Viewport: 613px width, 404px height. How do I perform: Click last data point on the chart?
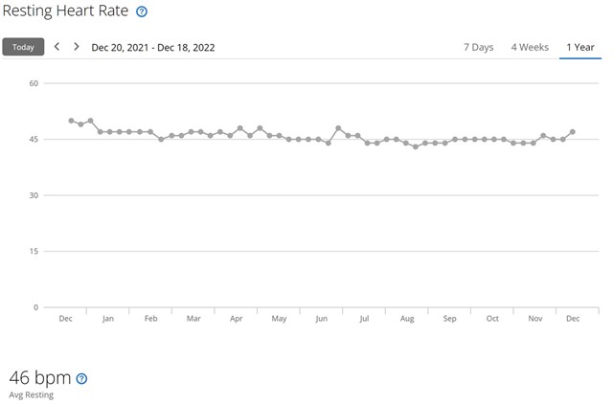point(572,131)
